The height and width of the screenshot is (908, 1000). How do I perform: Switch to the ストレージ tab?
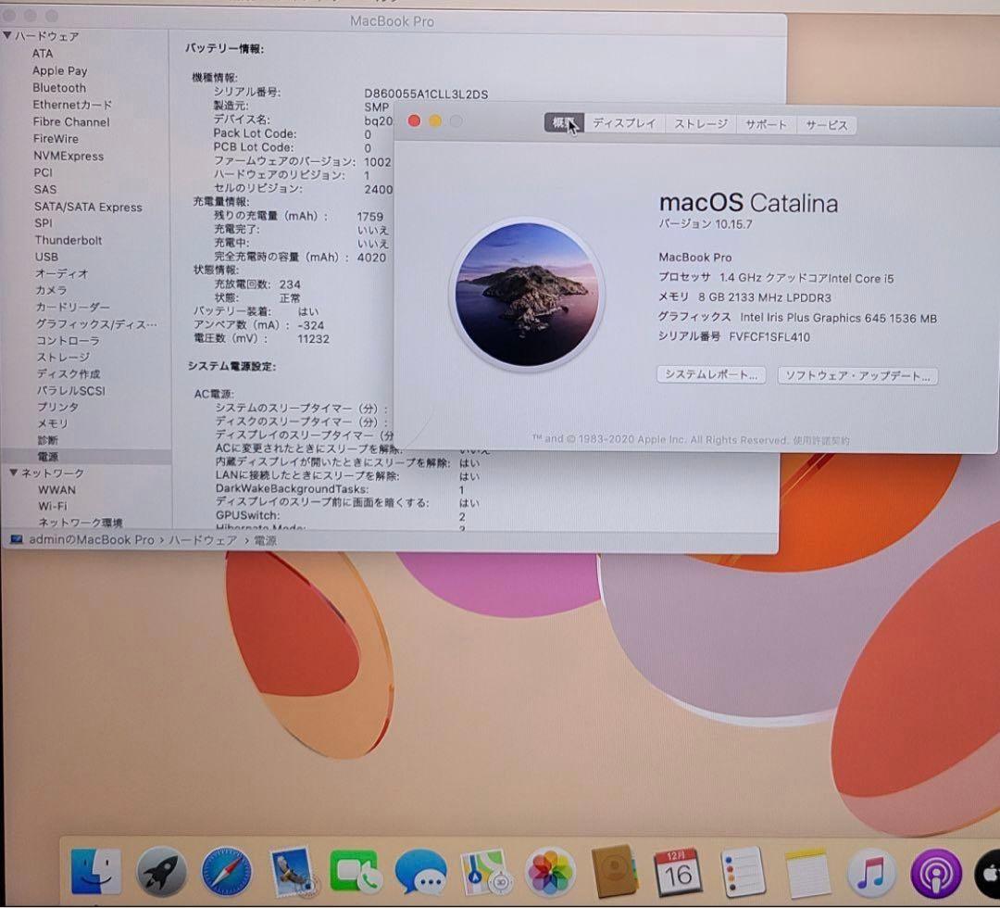click(x=700, y=124)
